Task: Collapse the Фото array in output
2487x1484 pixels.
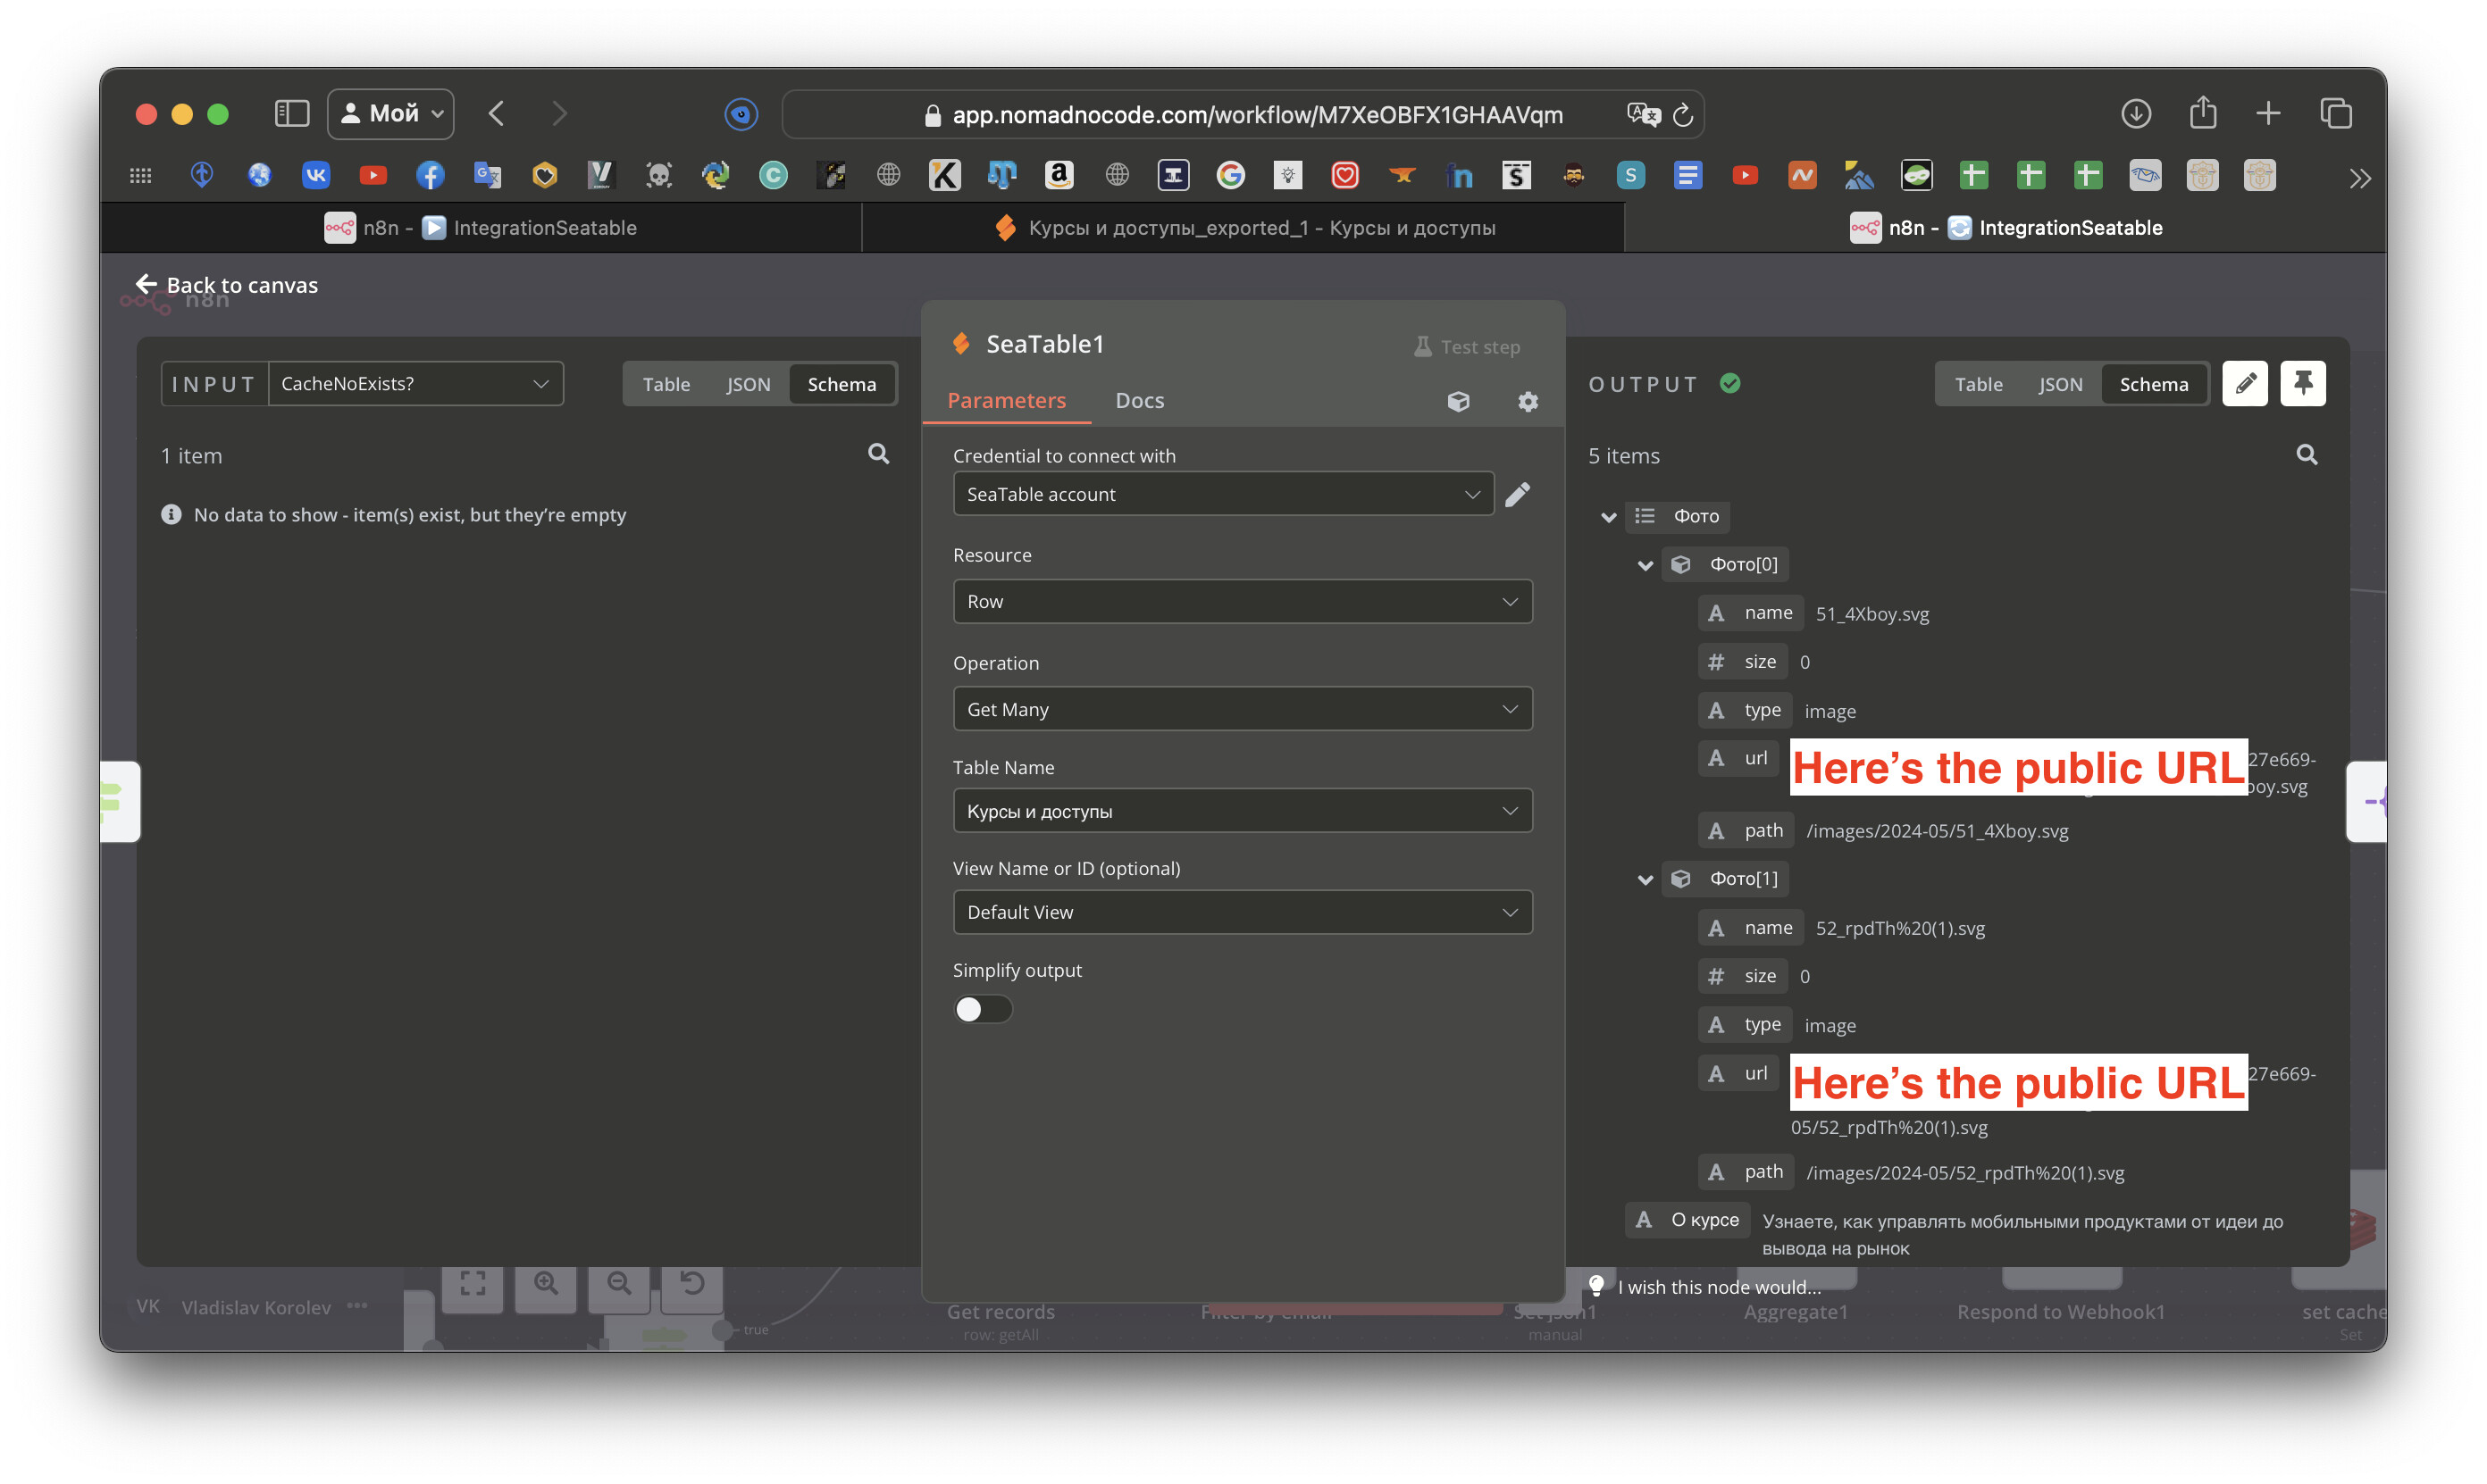Action: pos(1609,517)
